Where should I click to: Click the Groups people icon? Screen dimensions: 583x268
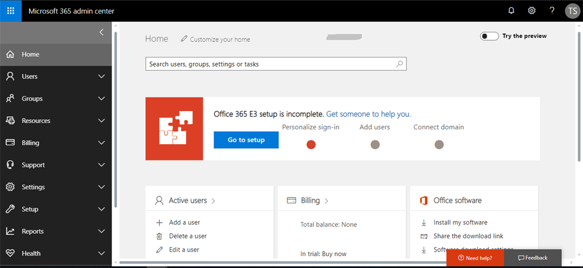click(x=10, y=99)
